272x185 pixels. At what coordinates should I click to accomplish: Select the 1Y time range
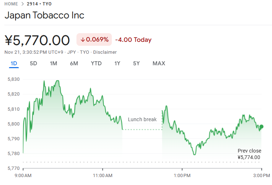(117, 63)
